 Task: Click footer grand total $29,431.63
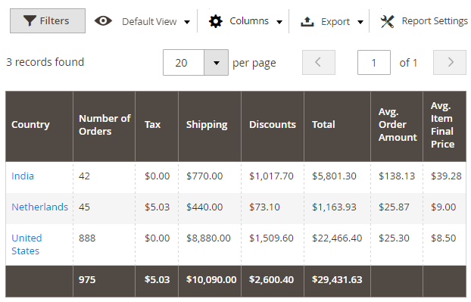click(x=337, y=280)
